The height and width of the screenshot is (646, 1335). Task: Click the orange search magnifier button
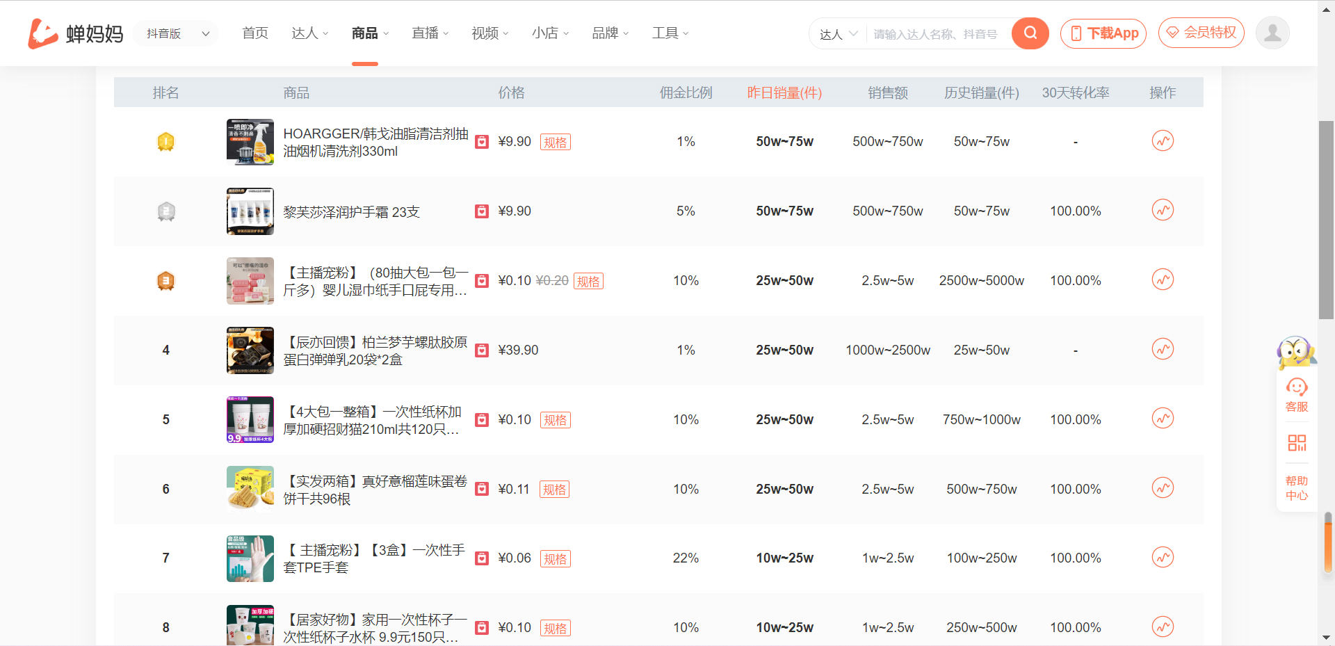pyautogui.click(x=1030, y=33)
